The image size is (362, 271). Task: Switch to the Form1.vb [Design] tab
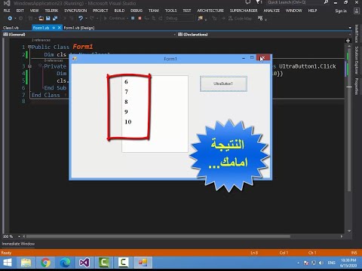[x=79, y=28]
